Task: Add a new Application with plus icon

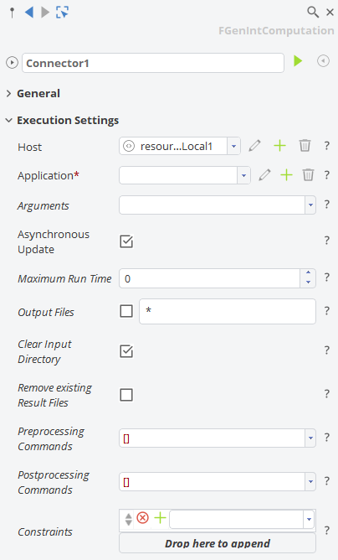Action: click(x=286, y=175)
